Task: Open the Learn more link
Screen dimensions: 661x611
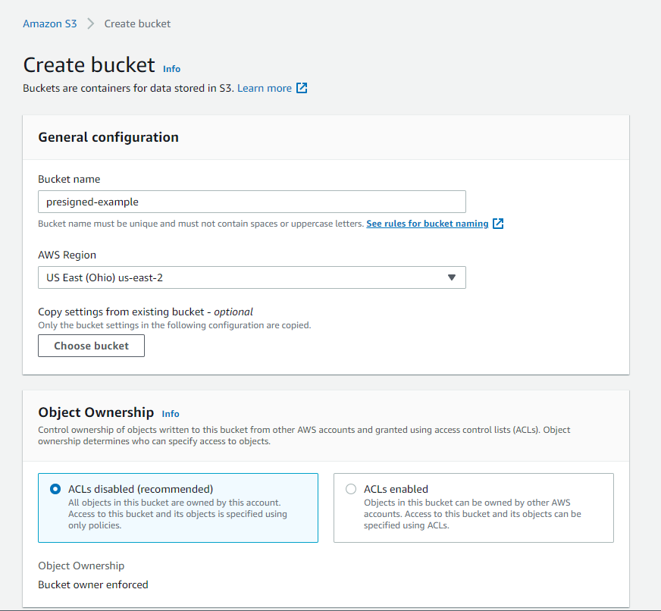Action: [265, 88]
